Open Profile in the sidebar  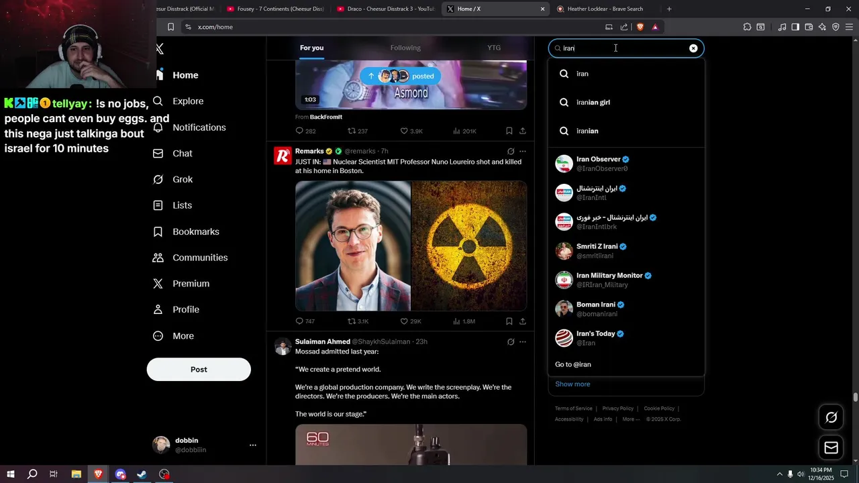176,310
